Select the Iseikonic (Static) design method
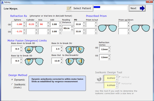Viewport: 154px width, 101px height. [12, 84]
